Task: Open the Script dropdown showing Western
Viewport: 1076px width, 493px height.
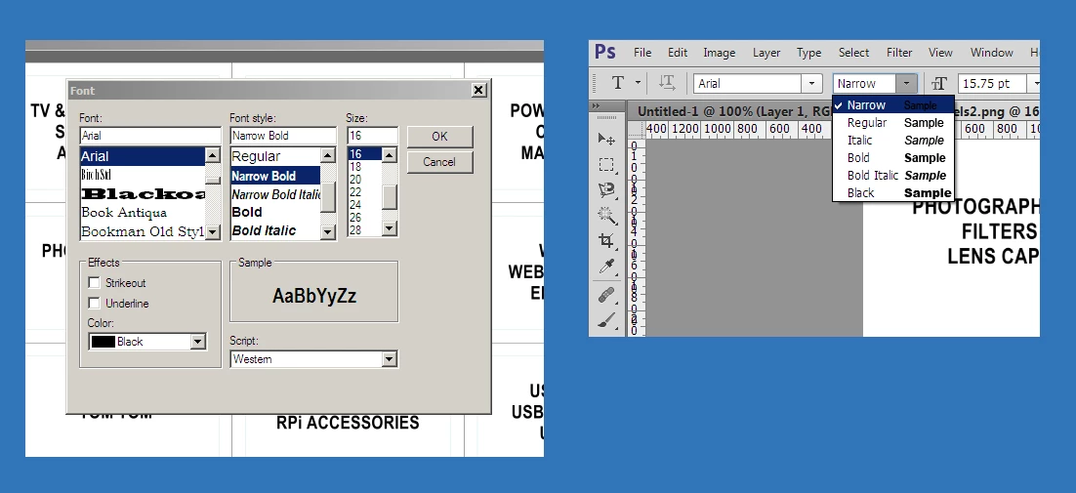Action: point(389,359)
